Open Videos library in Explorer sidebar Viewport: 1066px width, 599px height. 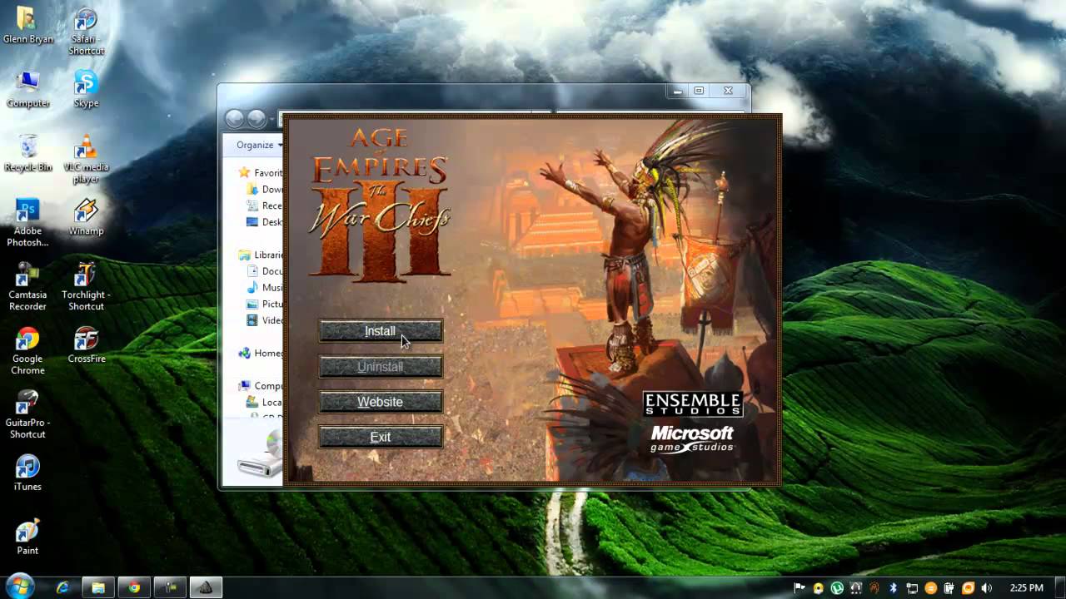click(265, 320)
